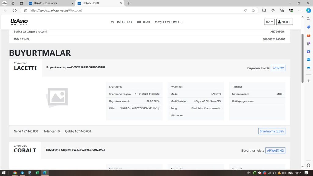Viewport: 313px width, 176px height.
Task: Add this page to favorites with star icon
Action: (253, 10)
